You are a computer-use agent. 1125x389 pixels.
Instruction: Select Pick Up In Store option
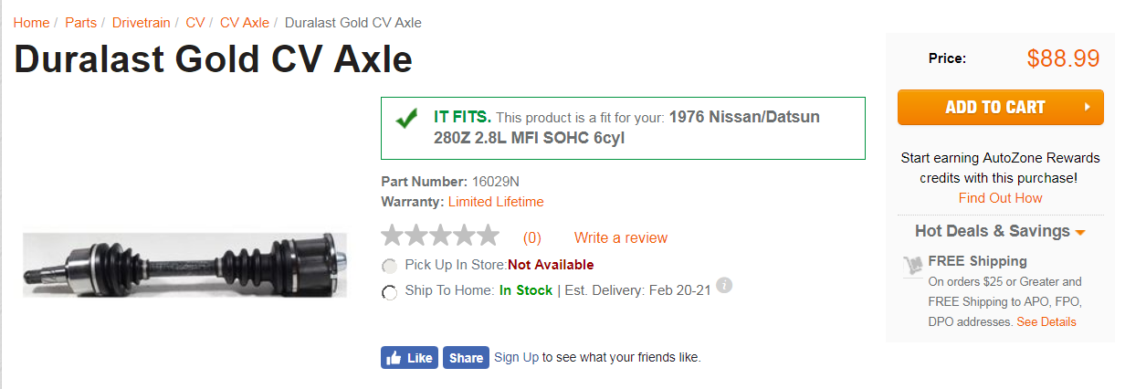(390, 267)
